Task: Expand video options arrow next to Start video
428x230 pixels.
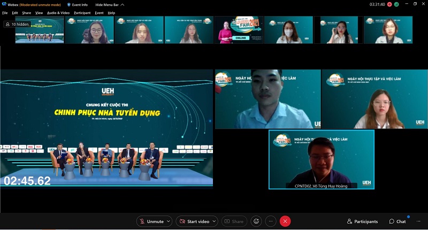Action: pyautogui.click(x=215, y=221)
